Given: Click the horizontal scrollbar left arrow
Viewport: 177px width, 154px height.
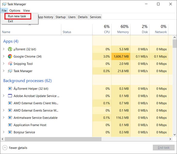Looking at the screenshot, I should coord(3,139).
